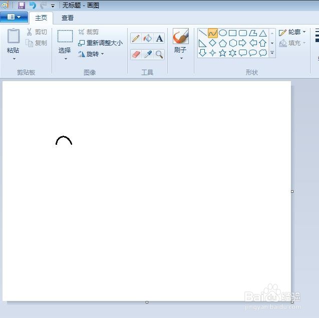
Task: Click the 裁剪 Crop button
Action: click(89, 32)
